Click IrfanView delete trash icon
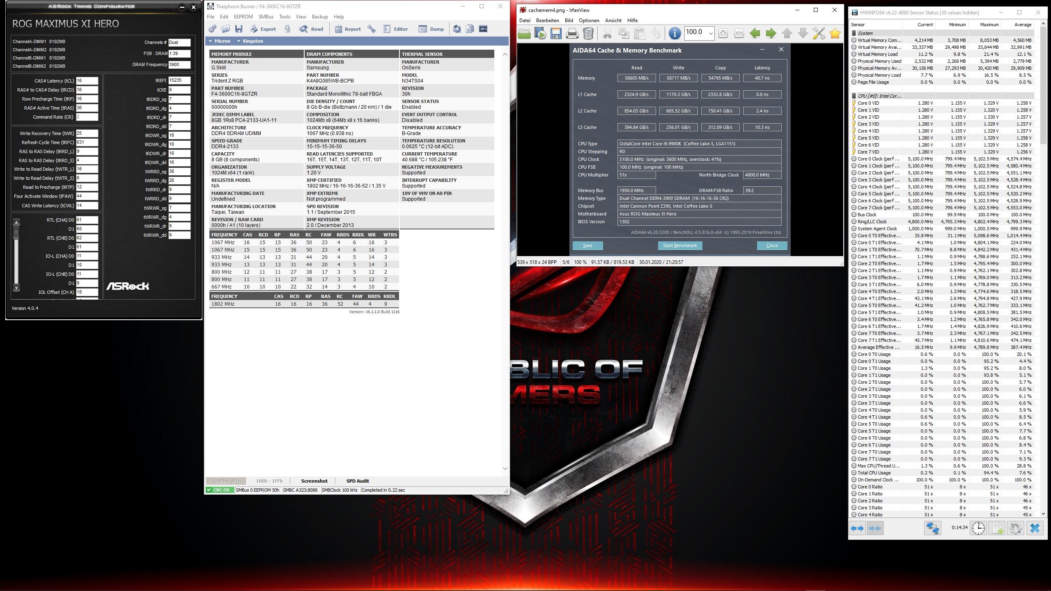1051x591 pixels. pos(588,33)
